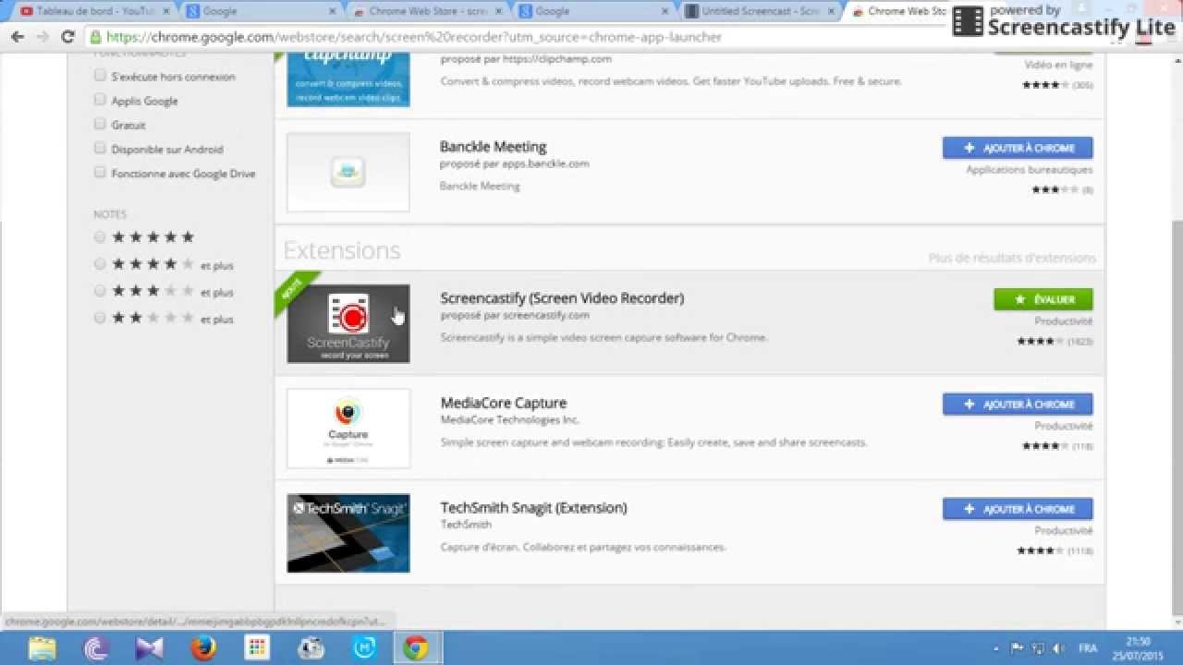Open the MediaCore Capture title
The width and height of the screenshot is (1183, 665).
pyautogui.click(x=504, y=403)
